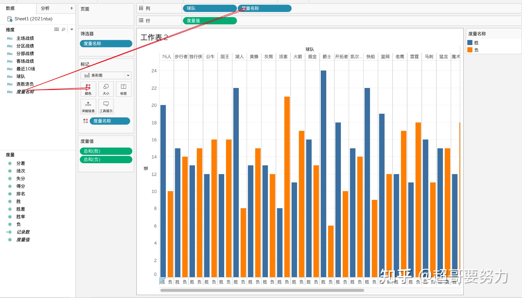Open the mark type 条形图 dropdown
Viewport: 522px width, 298px height.
[x=128, y=75]
